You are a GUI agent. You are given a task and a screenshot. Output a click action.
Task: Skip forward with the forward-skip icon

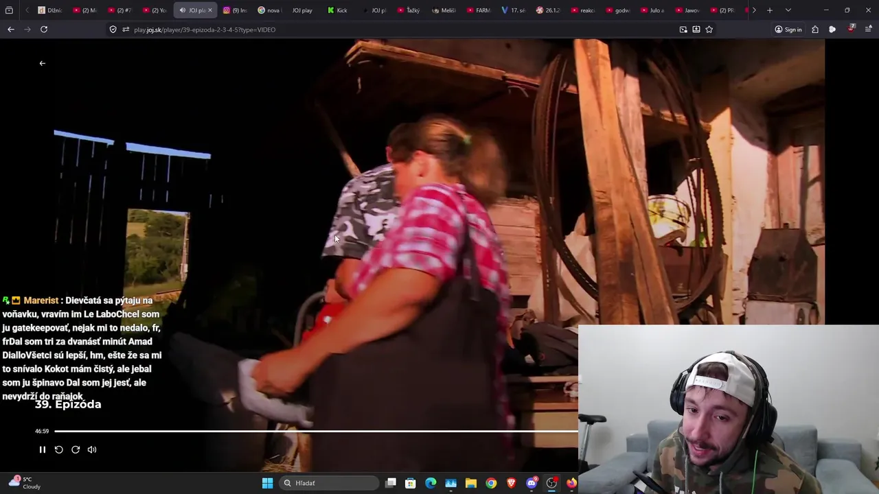(x=76, y=449)
